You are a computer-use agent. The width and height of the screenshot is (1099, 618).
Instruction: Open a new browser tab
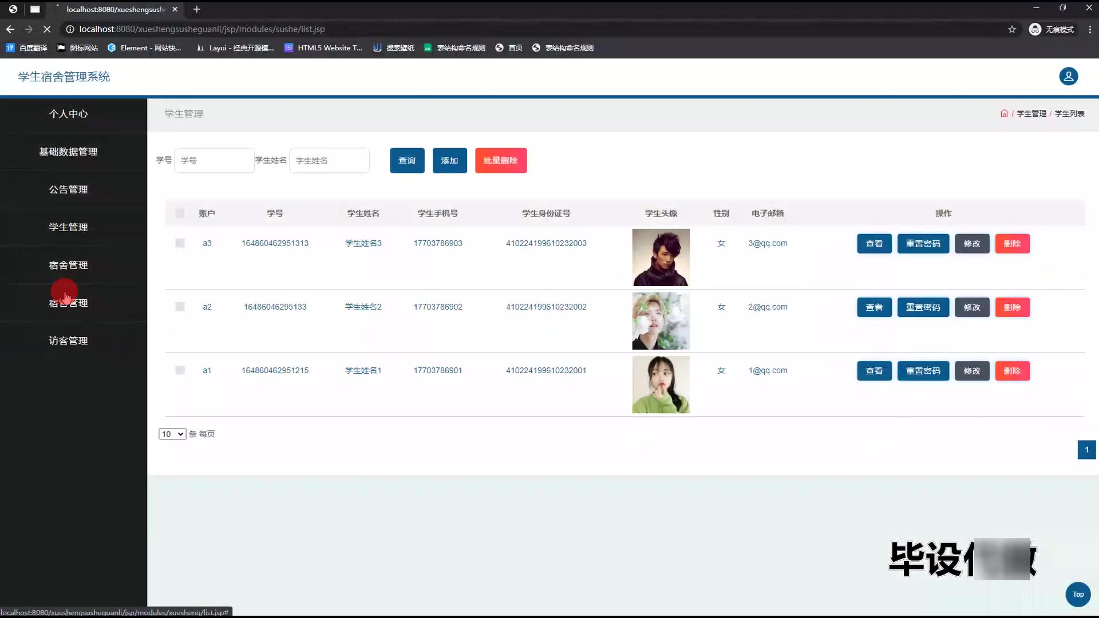click(x=196, y=9)
